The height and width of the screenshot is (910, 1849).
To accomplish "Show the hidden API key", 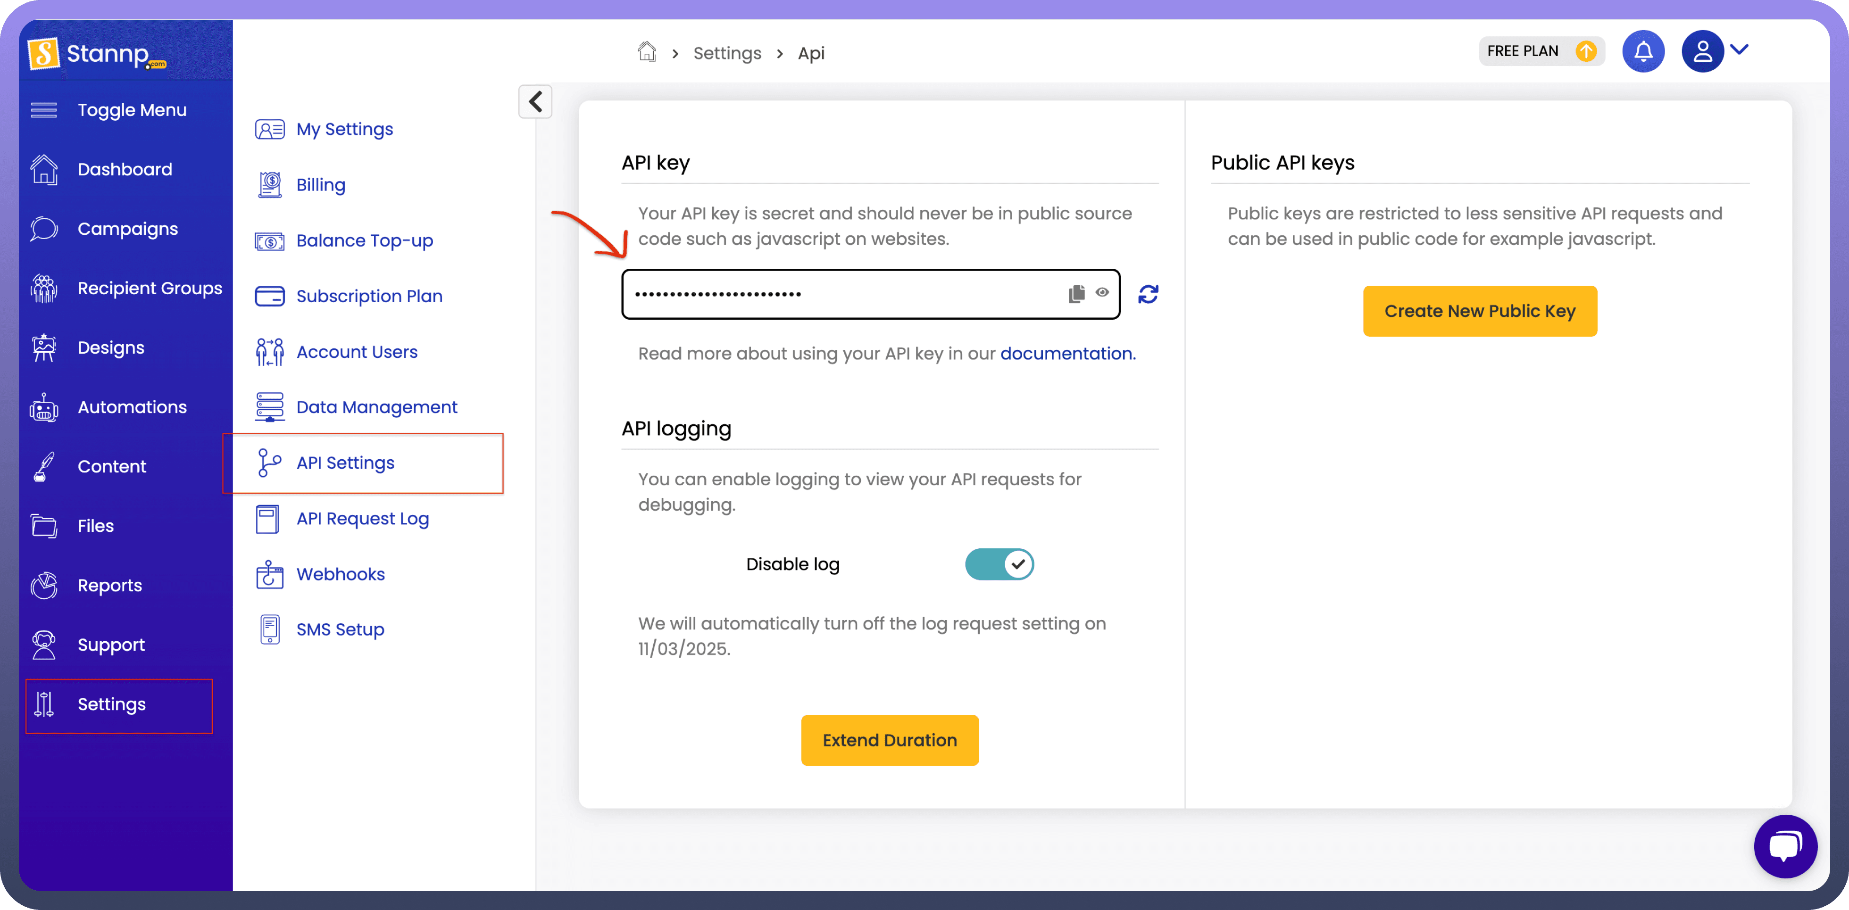I will 1102,292.
